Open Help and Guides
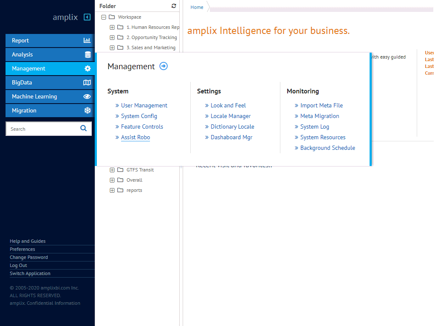The height and width of the screenshot is (326, 435). pos(28,241)
